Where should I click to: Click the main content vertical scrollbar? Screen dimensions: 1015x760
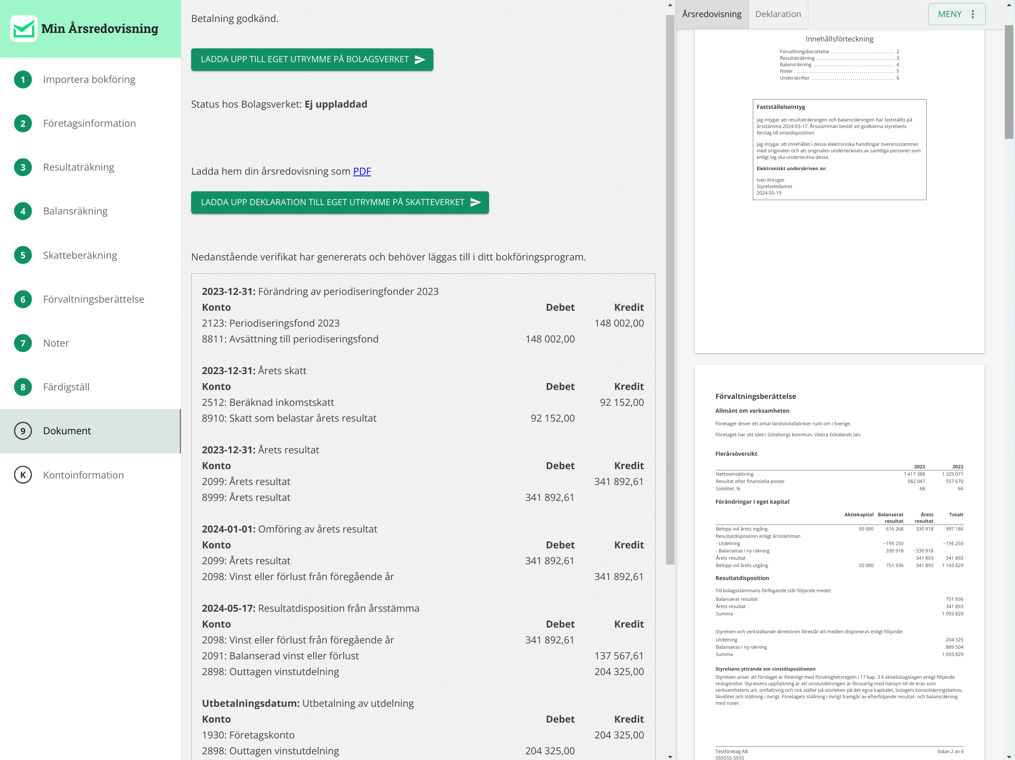(x=670, y=289)
